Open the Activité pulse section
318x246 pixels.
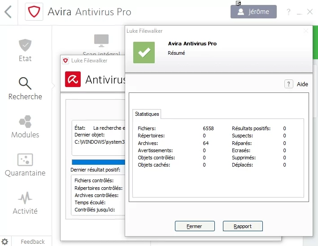25,203
